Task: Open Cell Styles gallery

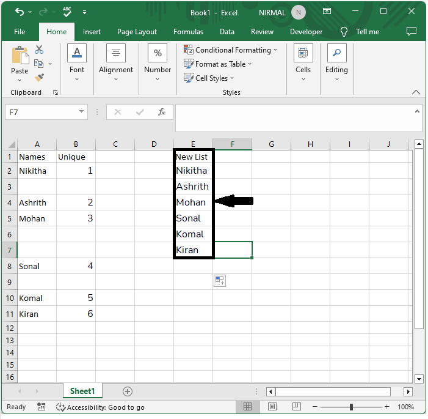Action: [209, 78]
